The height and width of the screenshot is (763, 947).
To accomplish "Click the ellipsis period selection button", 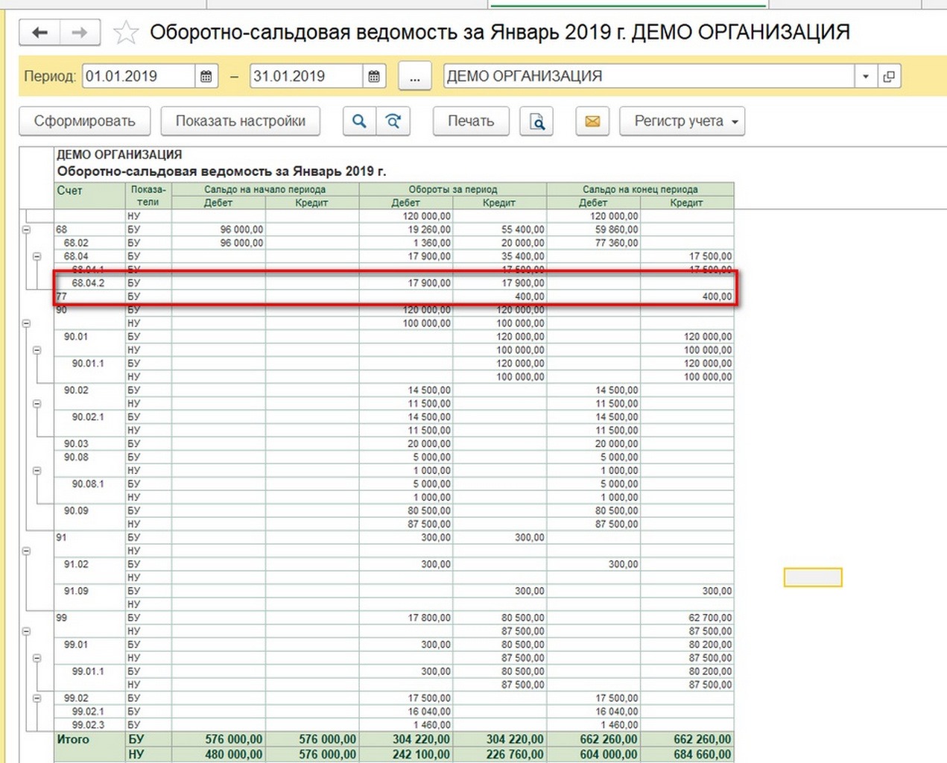I will click(415, 76).
